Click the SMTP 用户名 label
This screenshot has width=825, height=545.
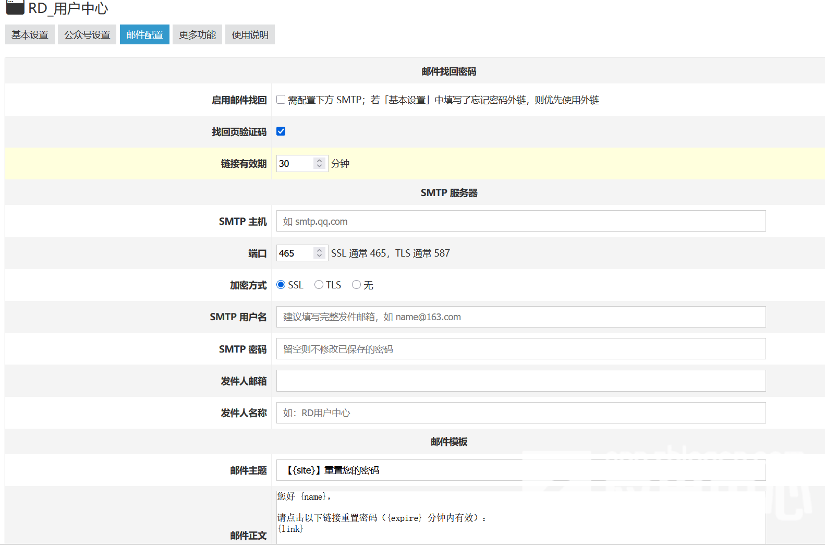point(238,317)
